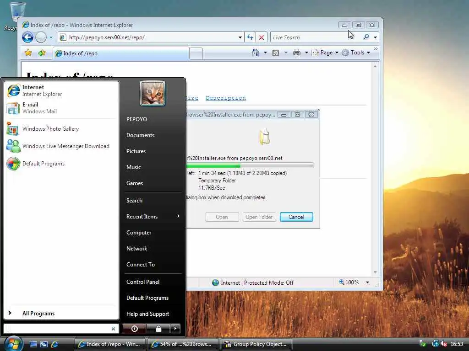Open the recent pages dropdown beside navigation arrows

click(51, 37)
